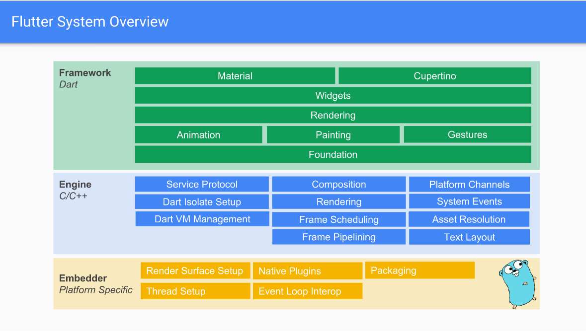
Task: Click the italic Dart subtitle
Action: click(x=69, y=84)
